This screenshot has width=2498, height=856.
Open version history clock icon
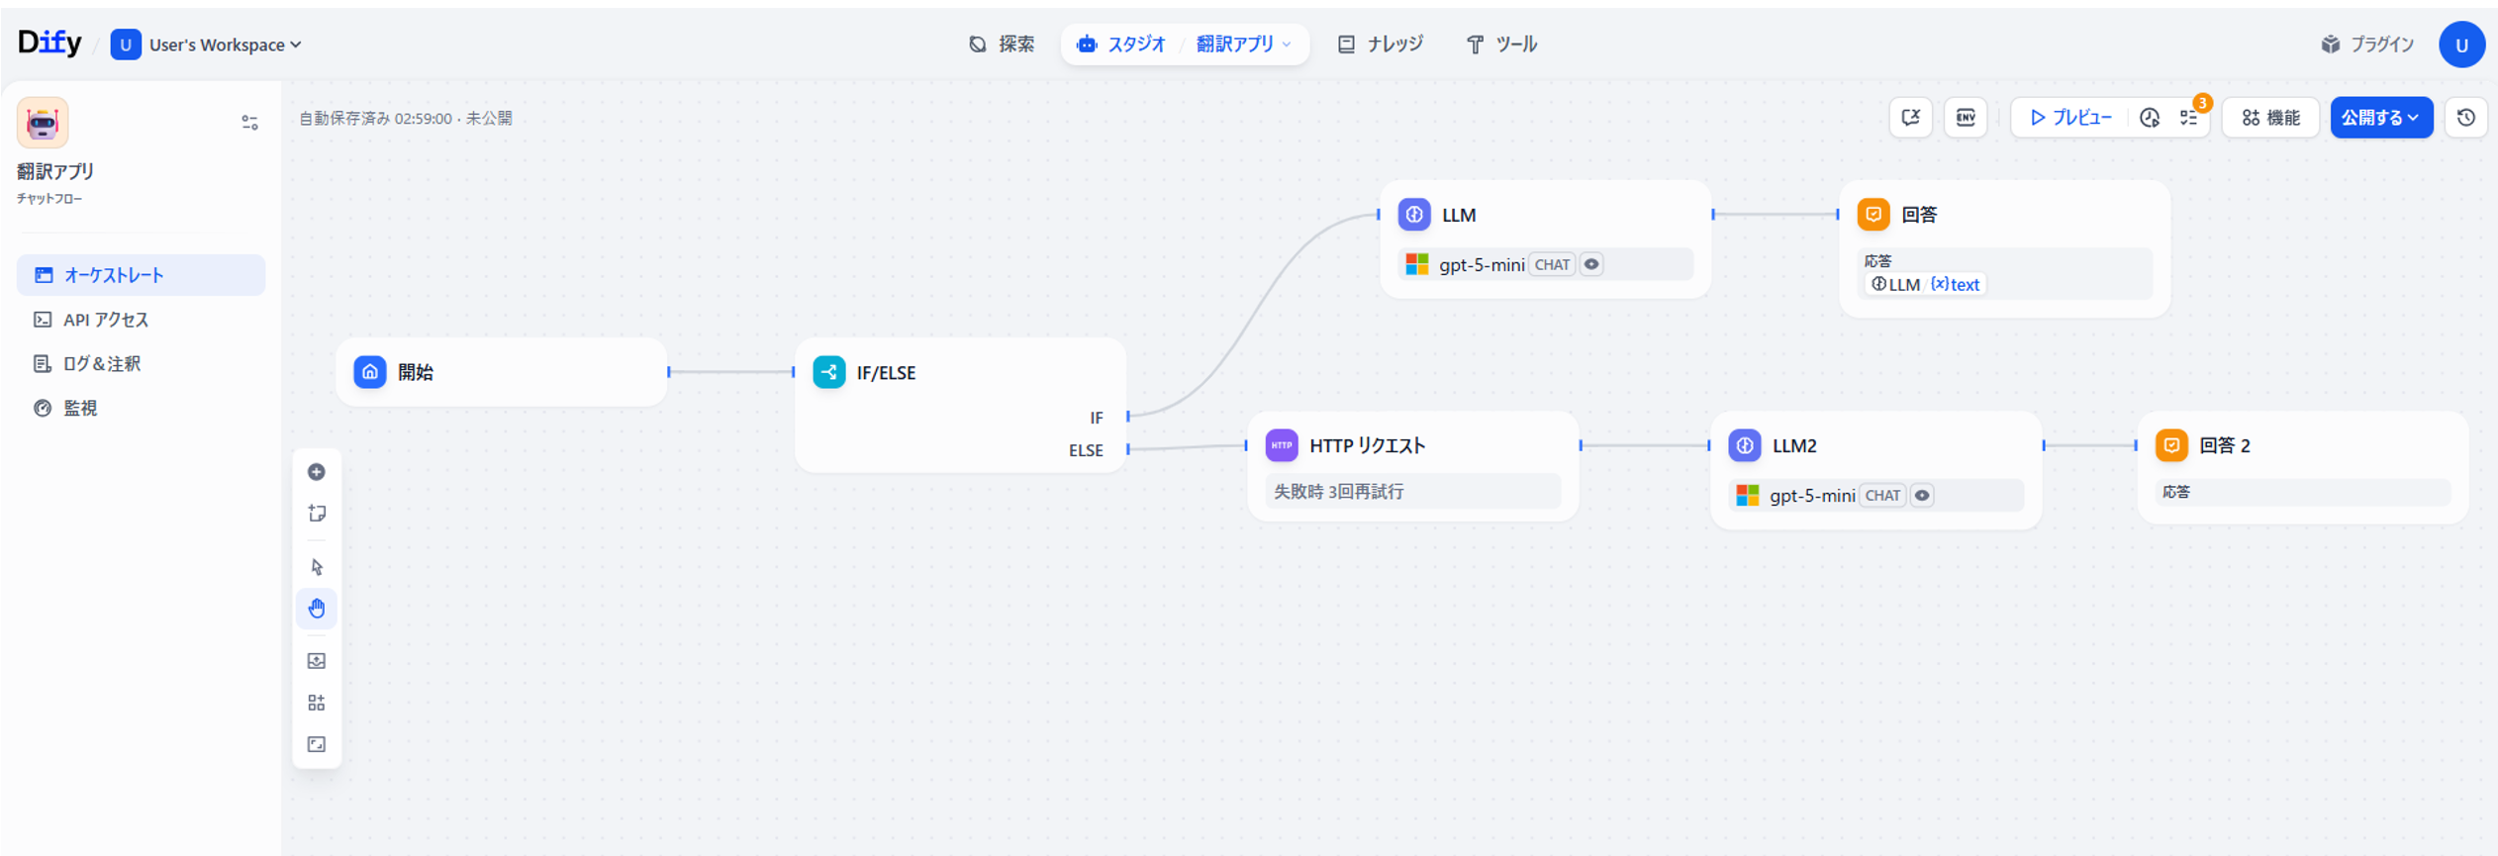tap(2466, 118)
